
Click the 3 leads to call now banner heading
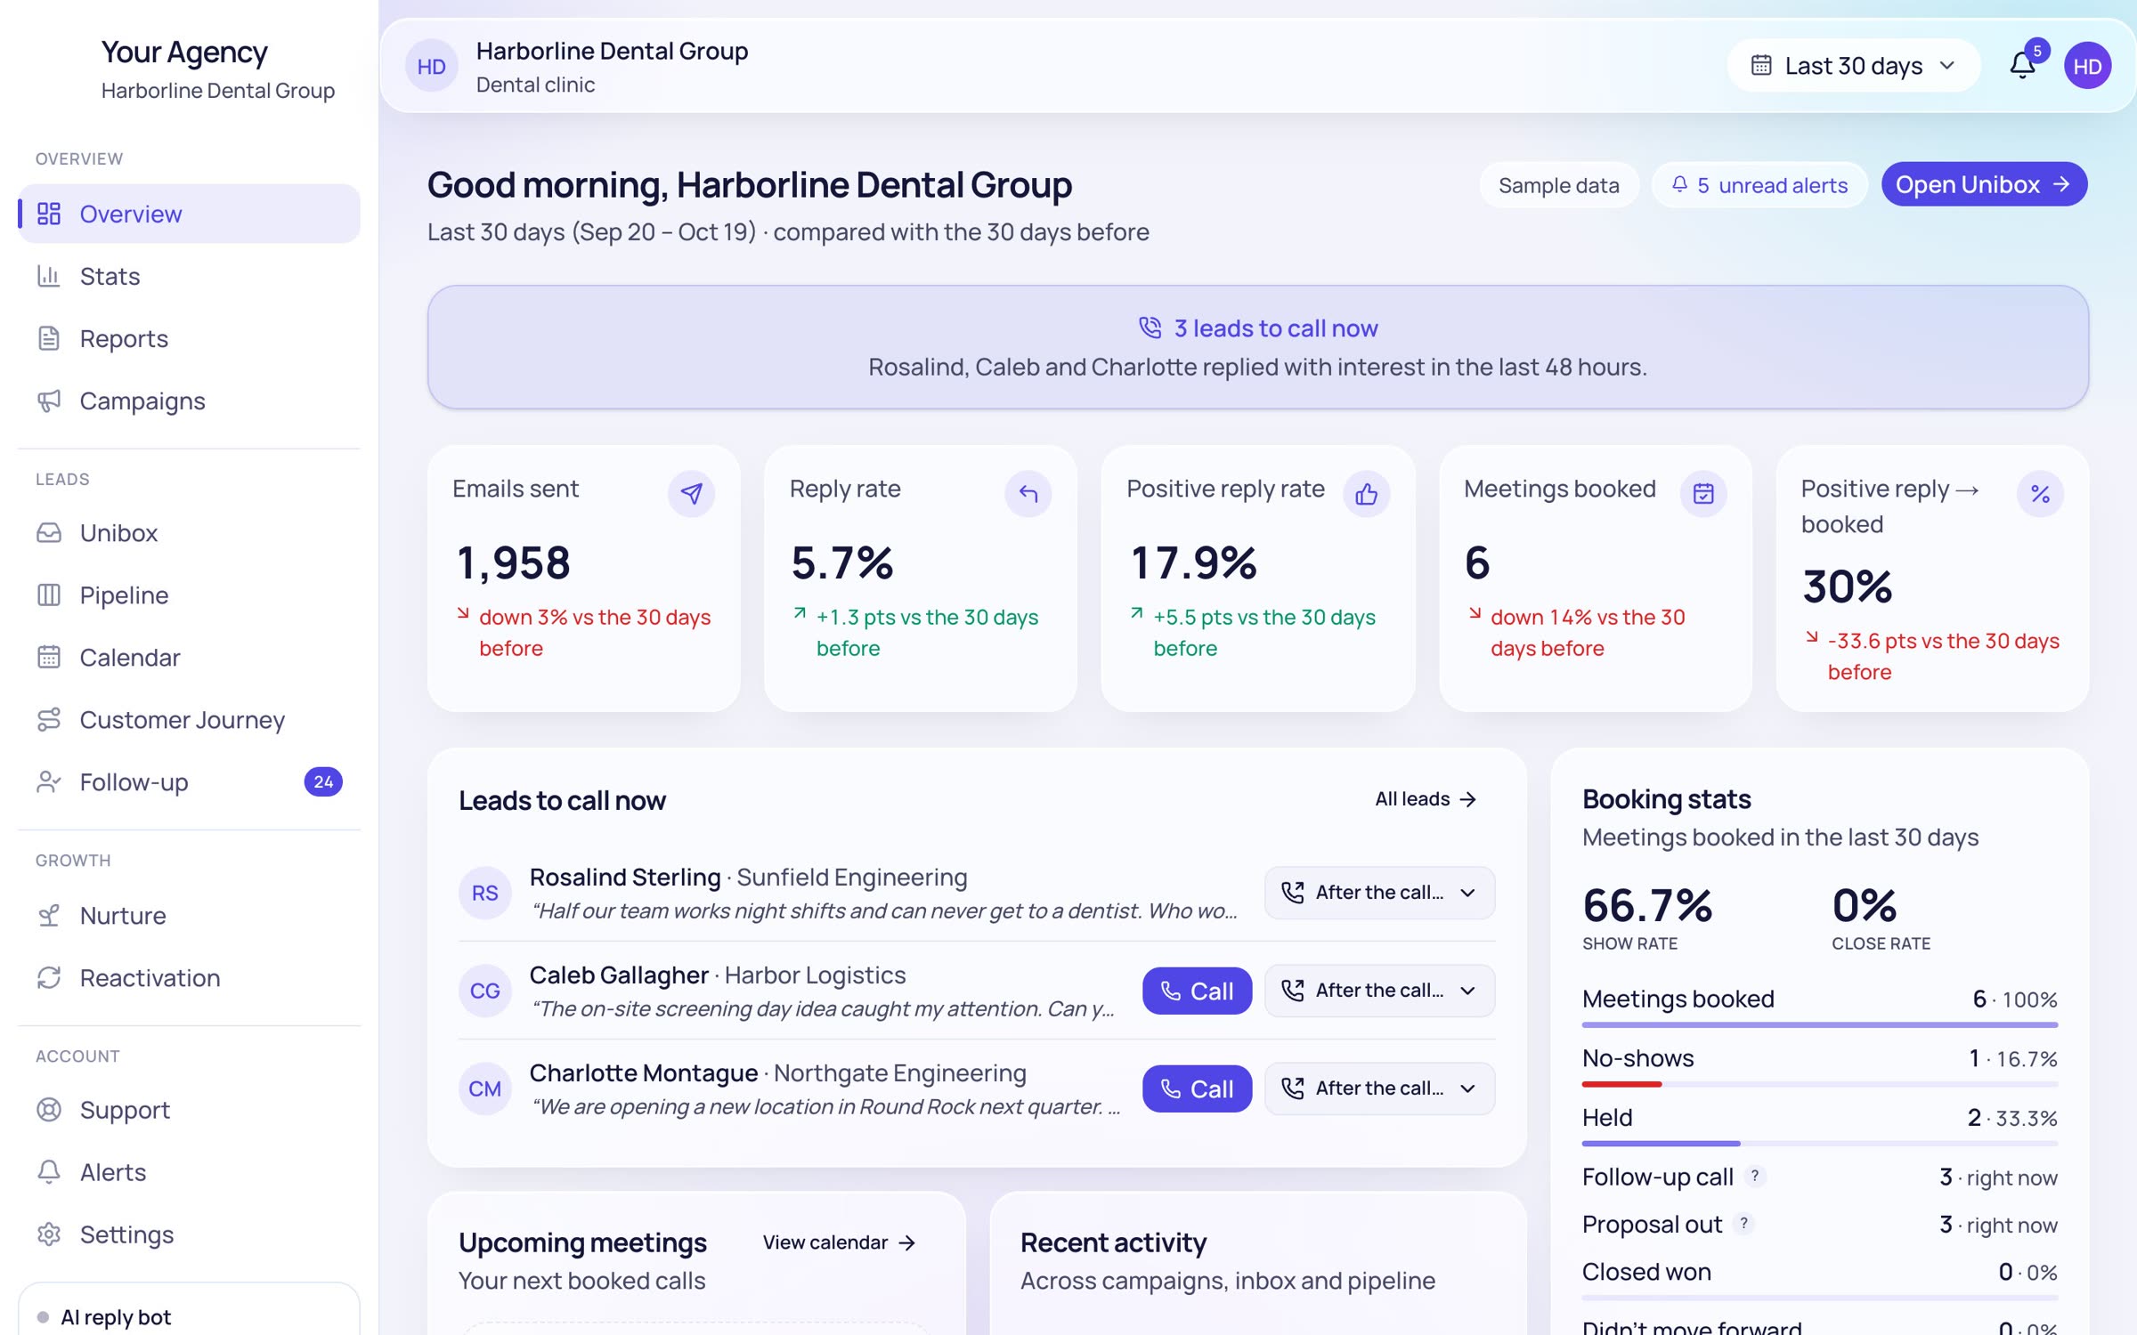pyautogui.click(x=1275, y=328)
